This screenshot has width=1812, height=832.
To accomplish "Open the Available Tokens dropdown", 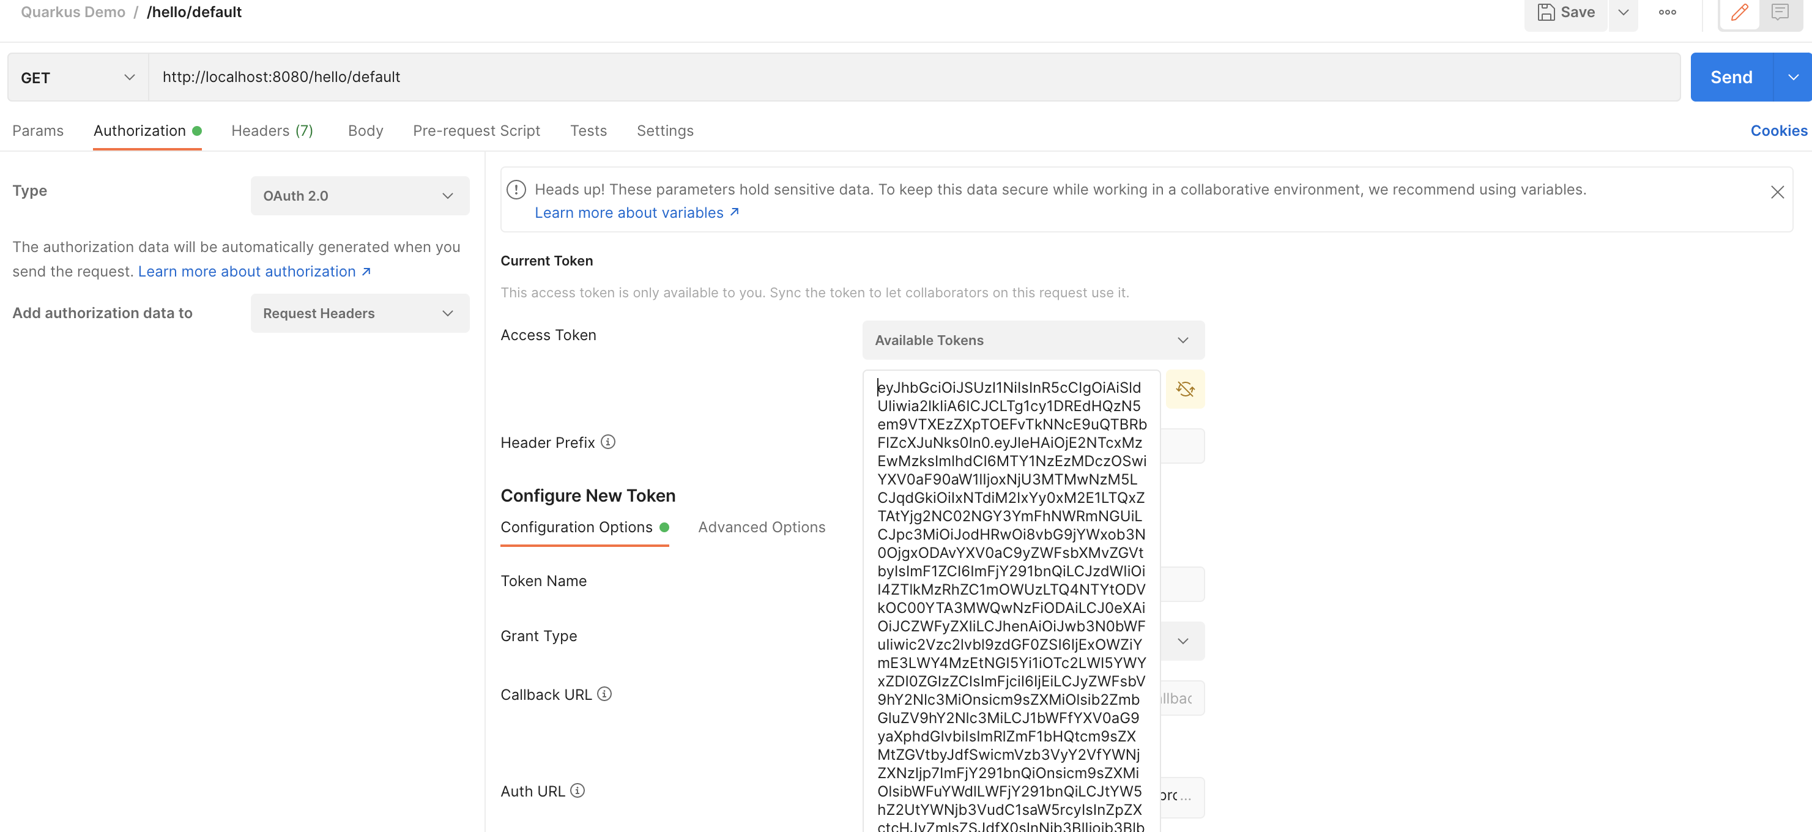I will pyautogui.click(x=1033, y=340).
